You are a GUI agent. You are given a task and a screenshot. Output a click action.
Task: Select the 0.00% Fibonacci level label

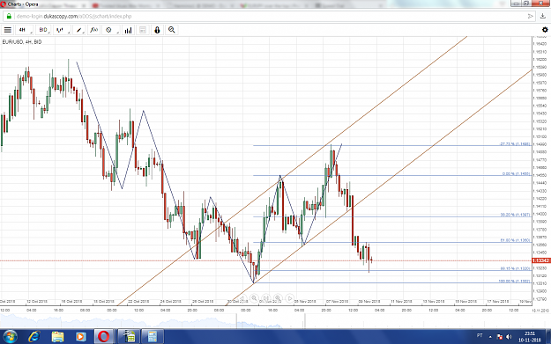click(x=516, y=173)
